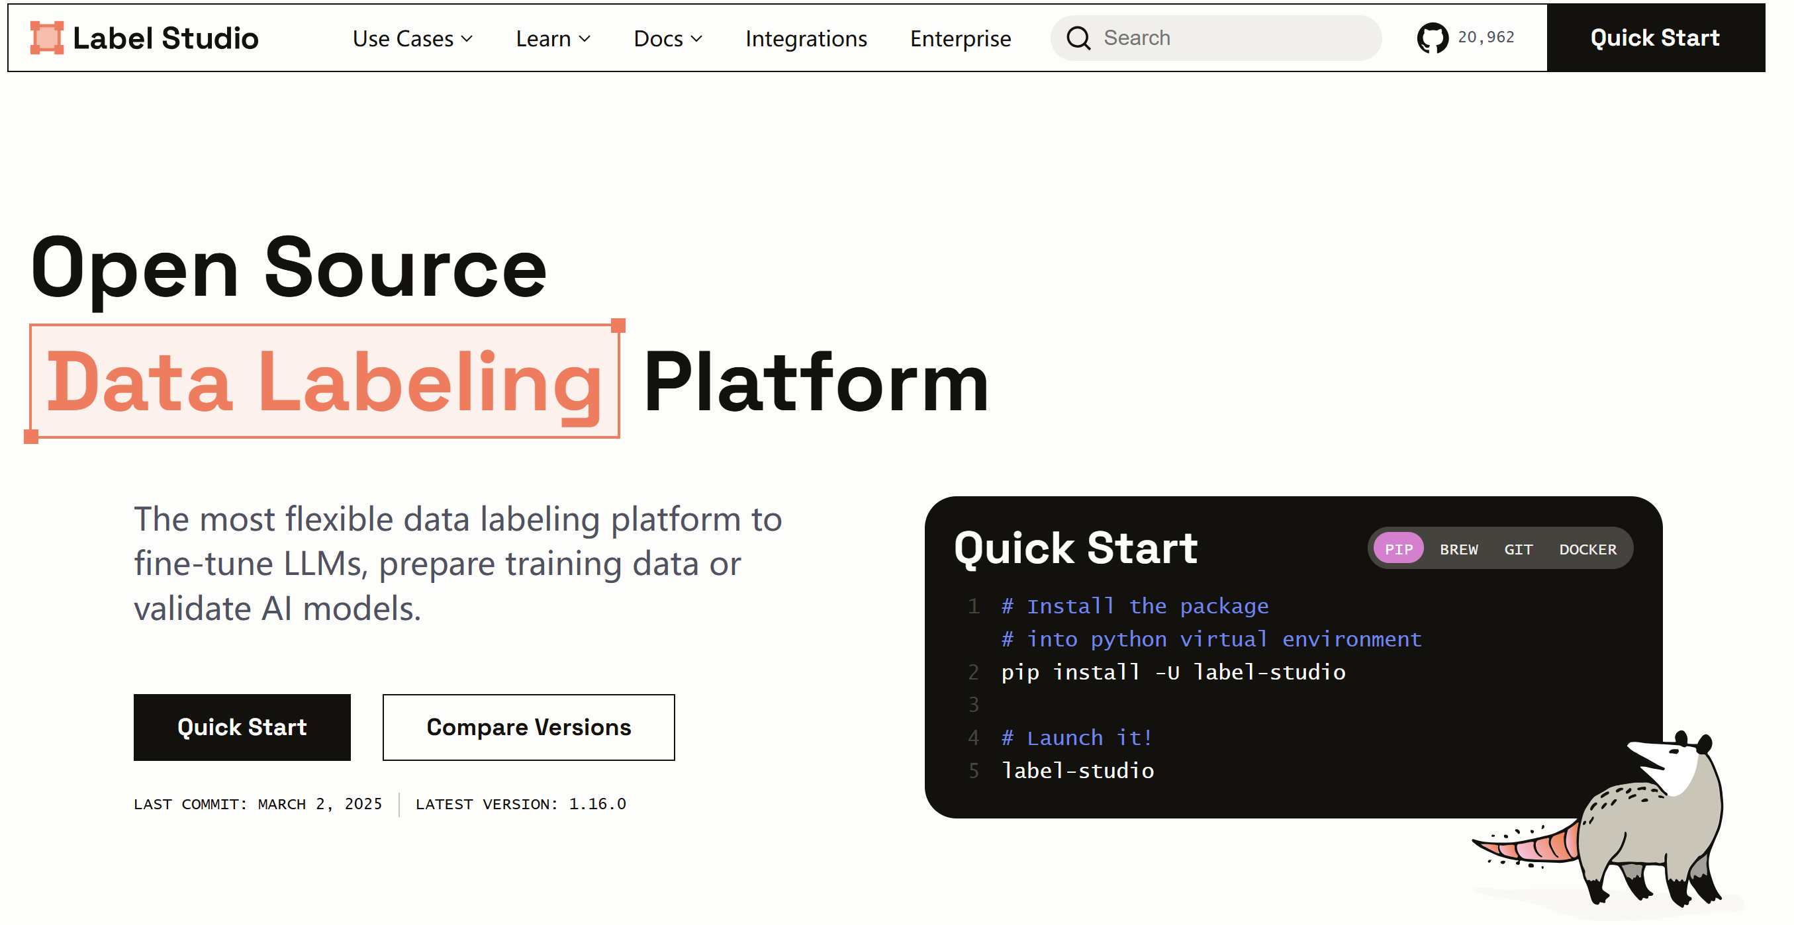Screen dimensions: 1794x925
Task: Click the GitHub octocat icon
Action: (1432, 38)
